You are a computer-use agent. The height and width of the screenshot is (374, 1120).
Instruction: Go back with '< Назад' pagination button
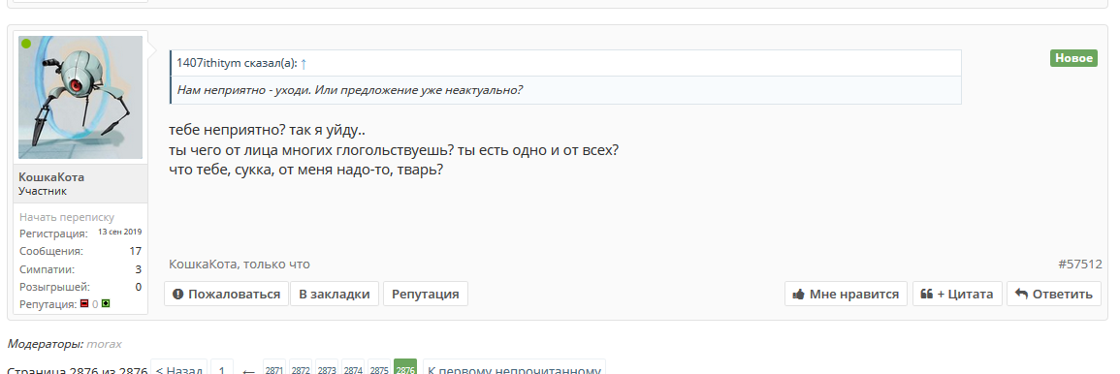pyautogui.click(x=179, y=370)
